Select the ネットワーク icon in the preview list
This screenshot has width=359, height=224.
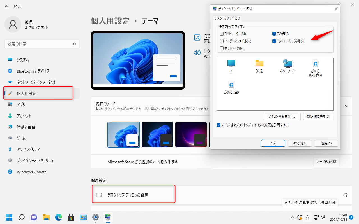(x=287, y=66)
